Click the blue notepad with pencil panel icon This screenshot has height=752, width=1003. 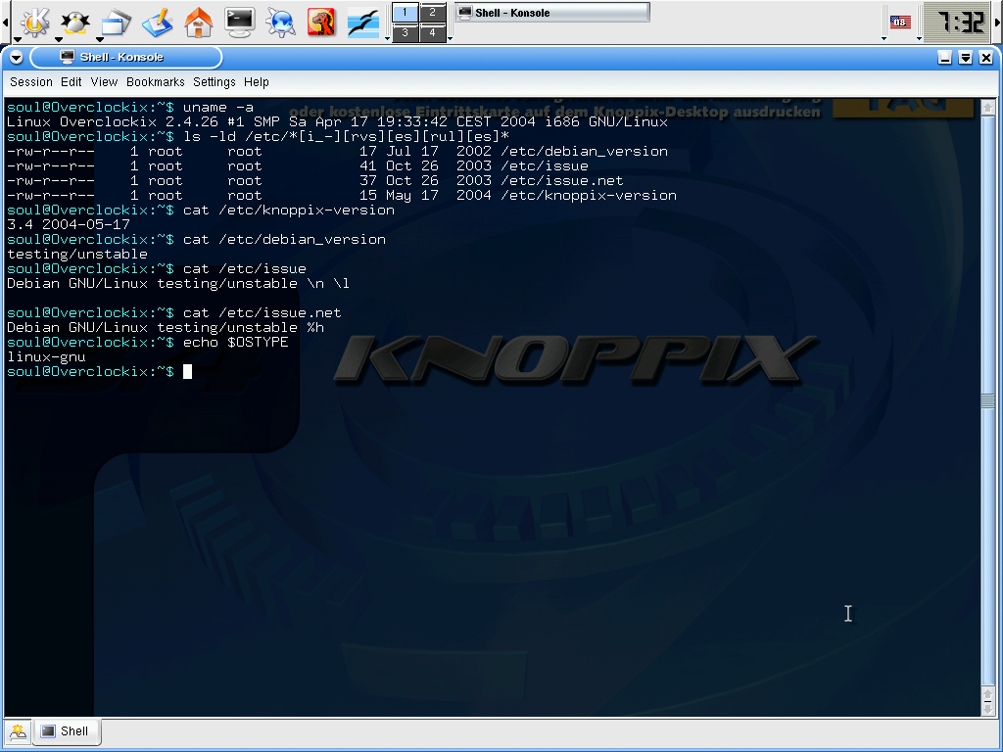(158, 22)
